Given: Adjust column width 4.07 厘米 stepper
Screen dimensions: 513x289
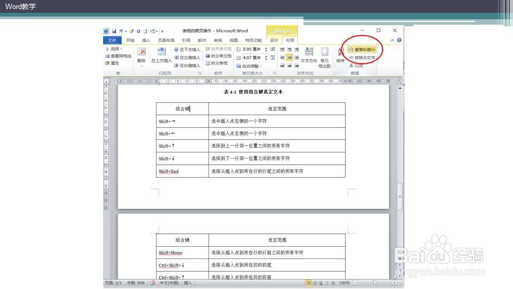Looking at the screenshot, I should [266, 58].
